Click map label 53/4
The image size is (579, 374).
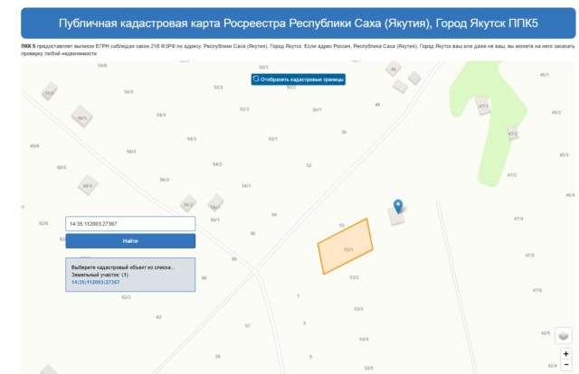pyautogui.click(x=364, y=339)
